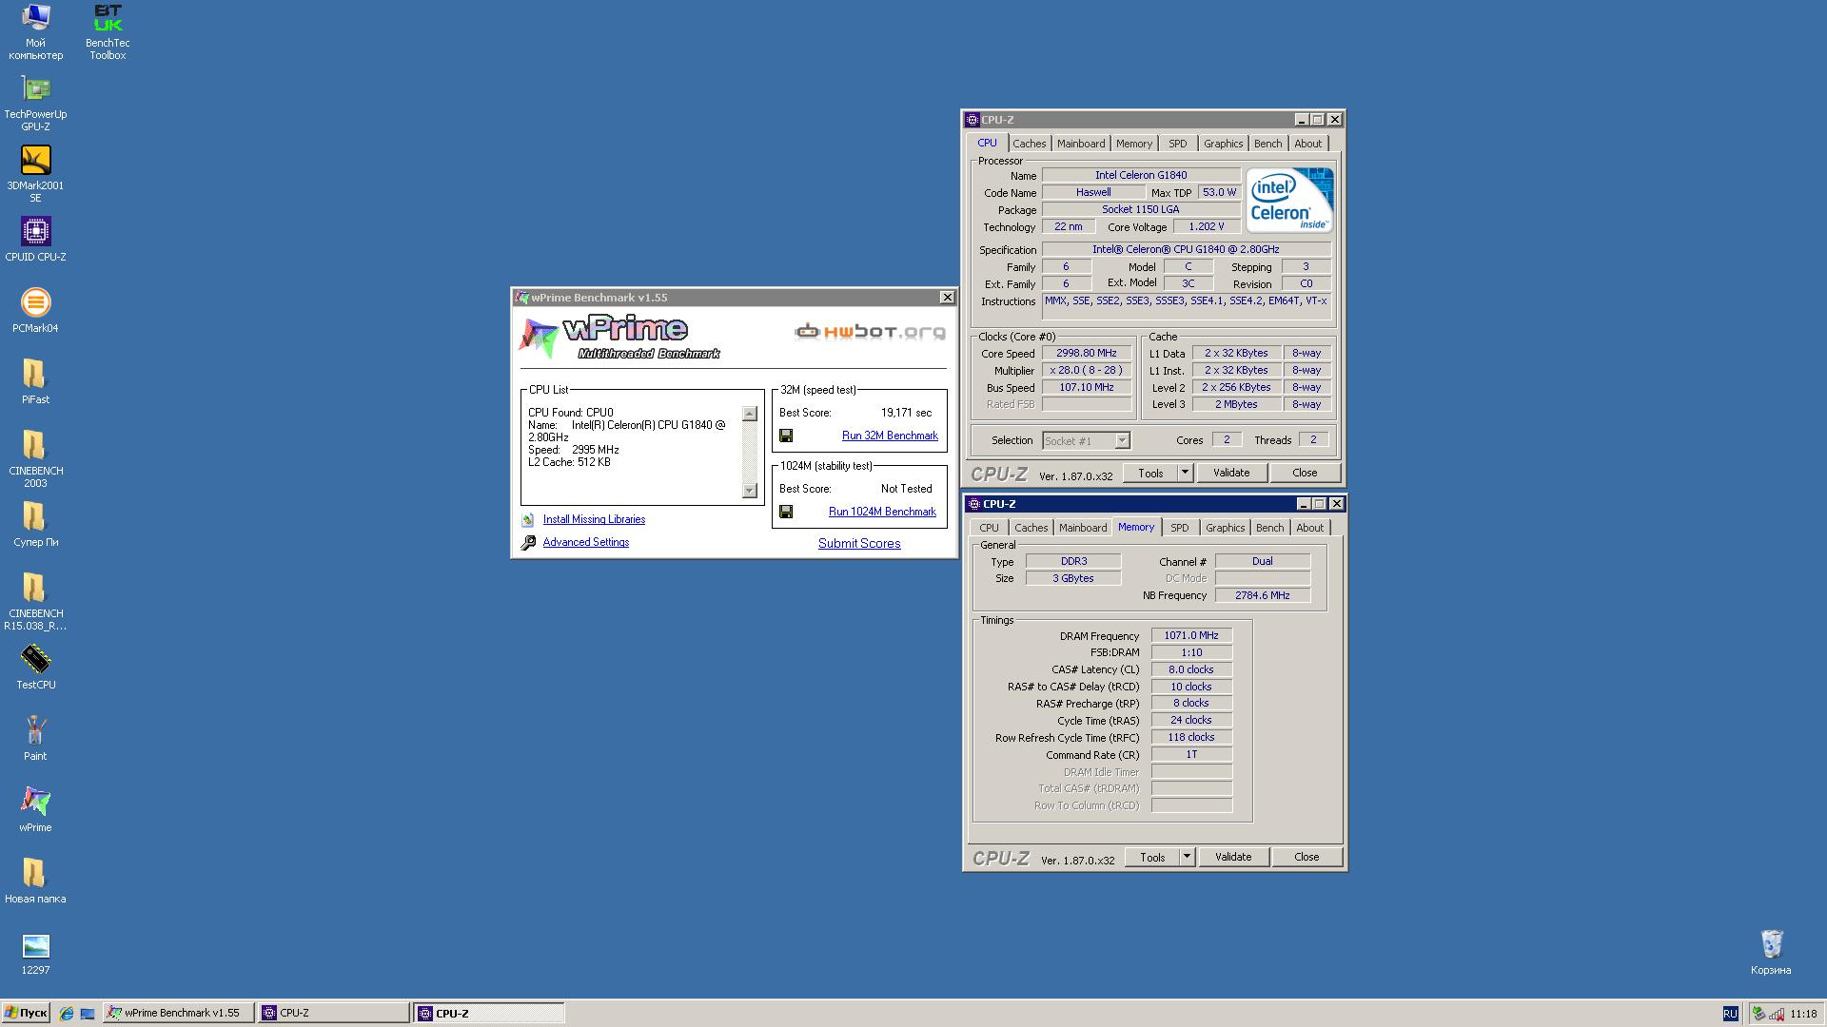Click the NB Frequency value 2784.6 MHz
The image size is (1827, 1027).
tap(1262, 595)
